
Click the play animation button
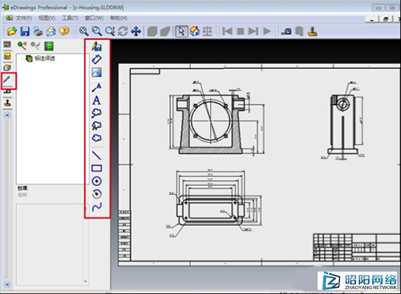pyautogui.click(x=267, y=31)
